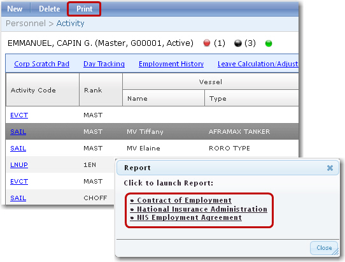Click Delete in the toolbar
The height and width of the screenshot is (262, 345).
tap(49, 9)
